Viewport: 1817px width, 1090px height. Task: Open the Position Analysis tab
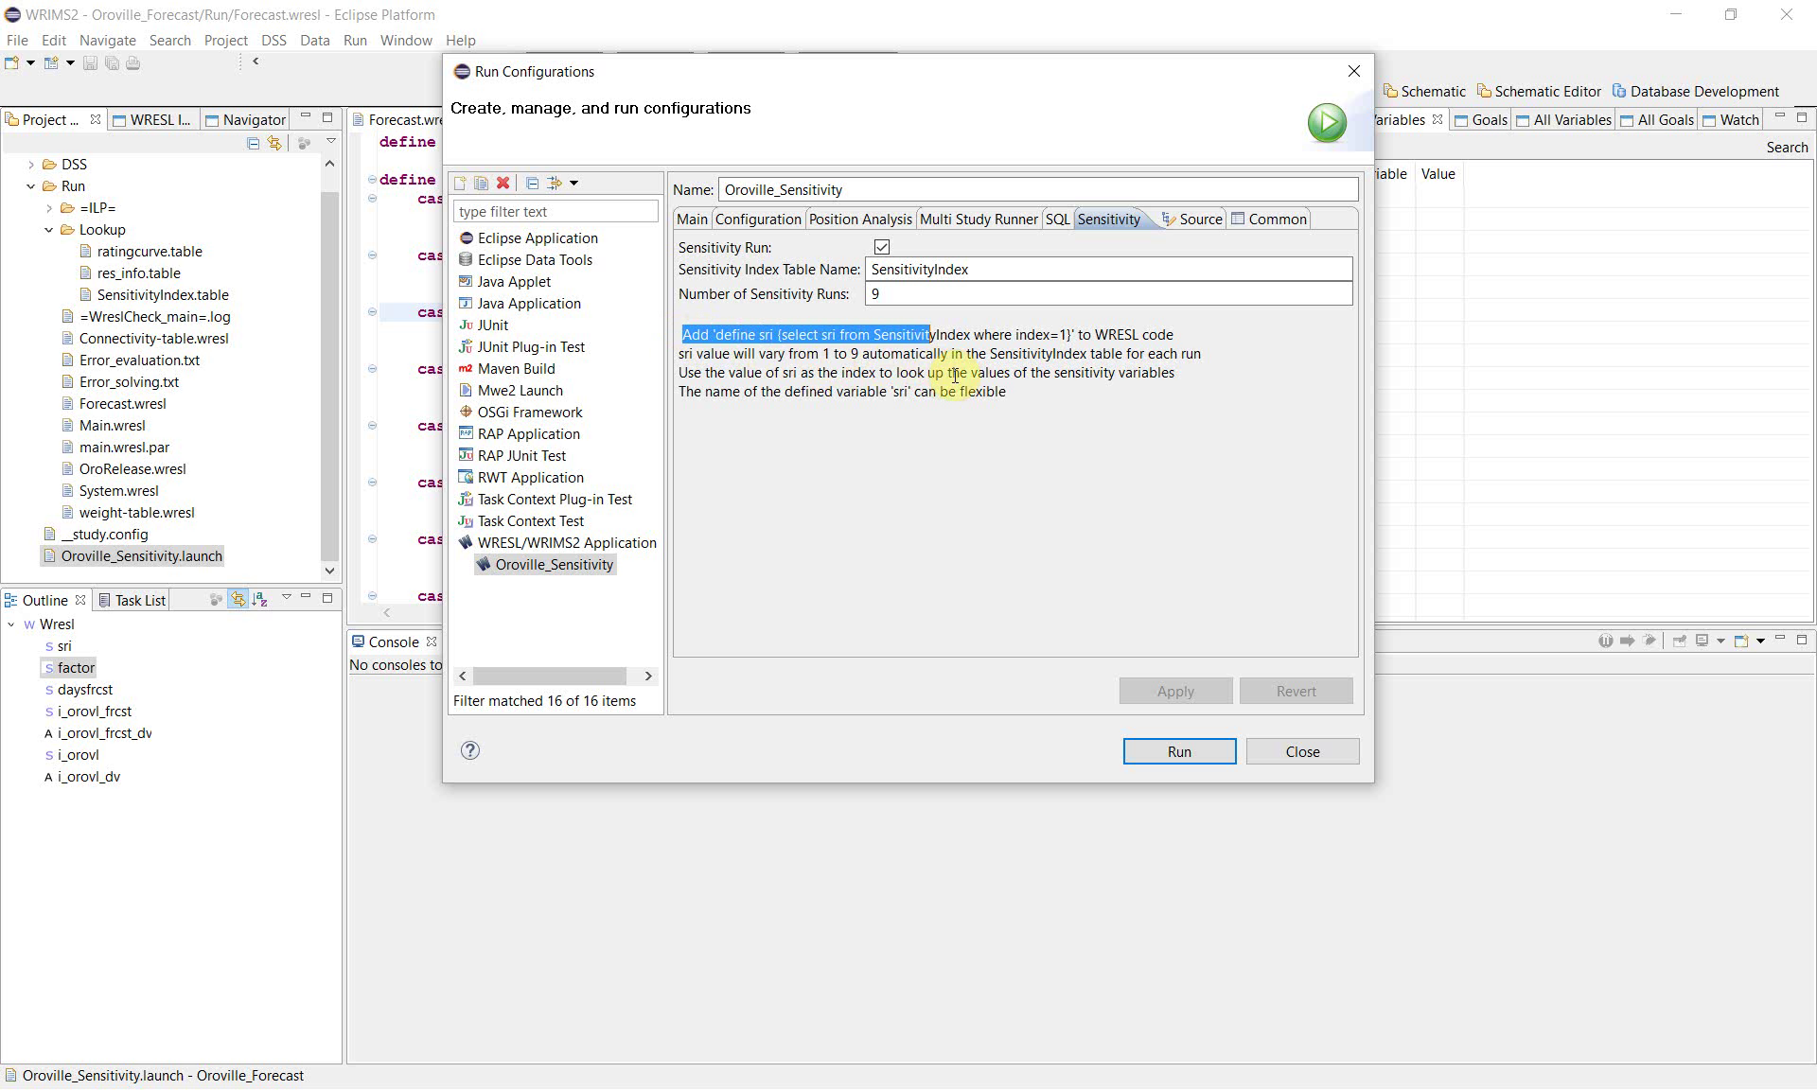pos(860,220)
